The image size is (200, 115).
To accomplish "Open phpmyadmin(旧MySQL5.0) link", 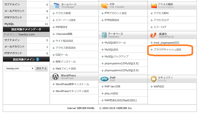I will pos(122,70).
